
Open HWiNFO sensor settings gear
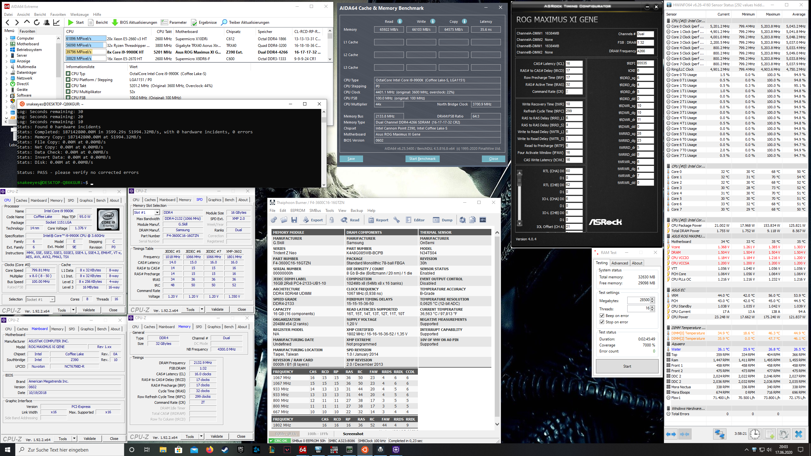(783, 434)
